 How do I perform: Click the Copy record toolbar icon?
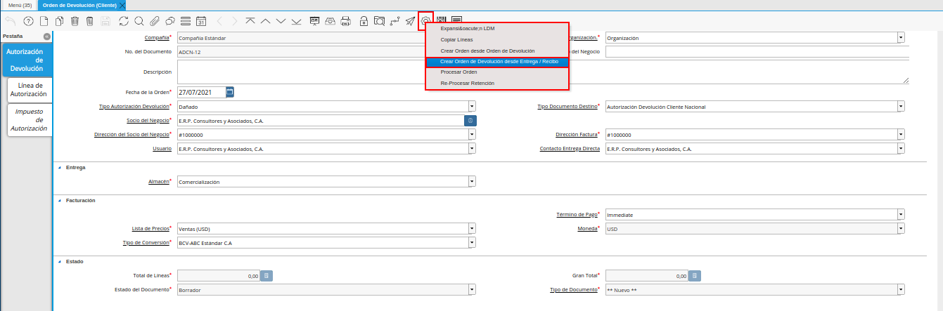pyautogui.click(x=59, y=21)
